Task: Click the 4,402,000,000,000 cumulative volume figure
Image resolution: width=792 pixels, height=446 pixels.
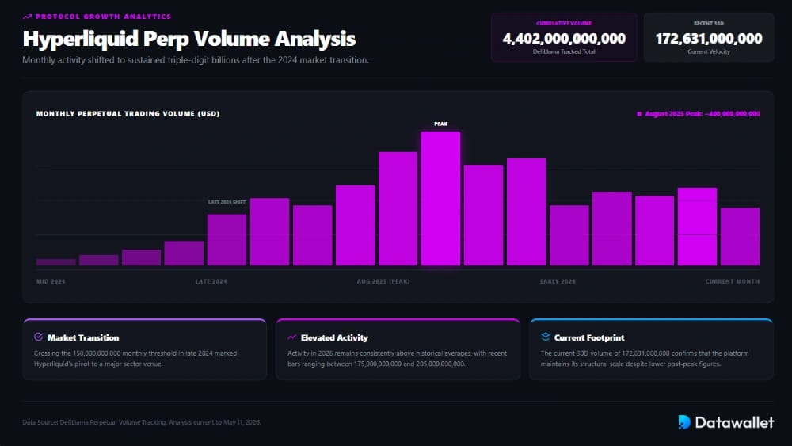Action: coord(564,38)
